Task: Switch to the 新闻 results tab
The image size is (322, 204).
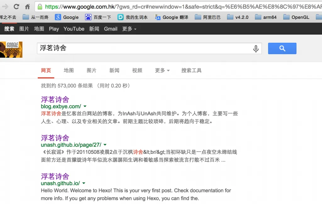Action: pos(114,71)
